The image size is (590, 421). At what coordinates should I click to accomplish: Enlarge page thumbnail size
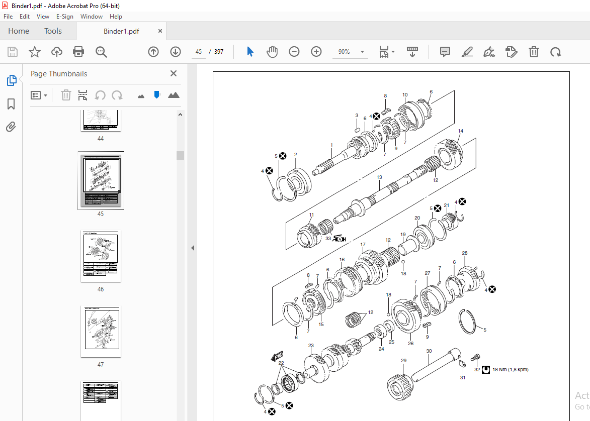[x=174, y=95]
